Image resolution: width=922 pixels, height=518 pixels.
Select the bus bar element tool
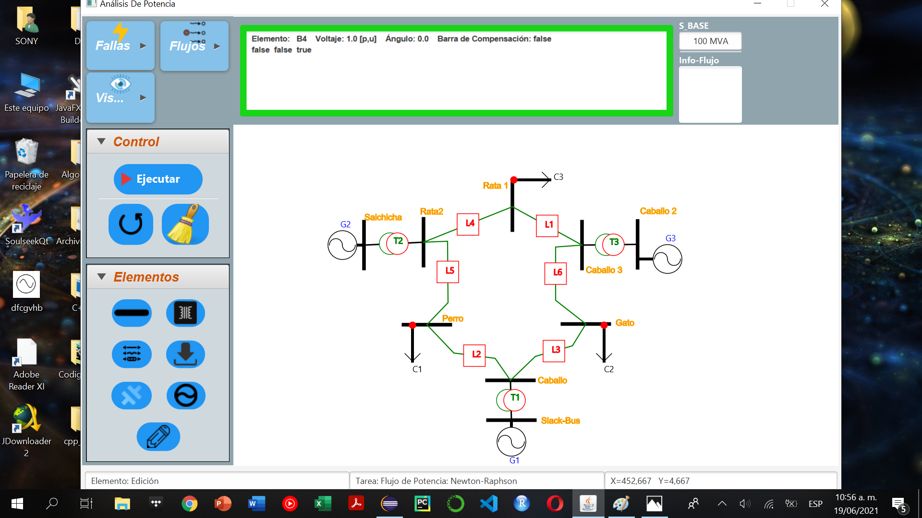pos(132,313)
